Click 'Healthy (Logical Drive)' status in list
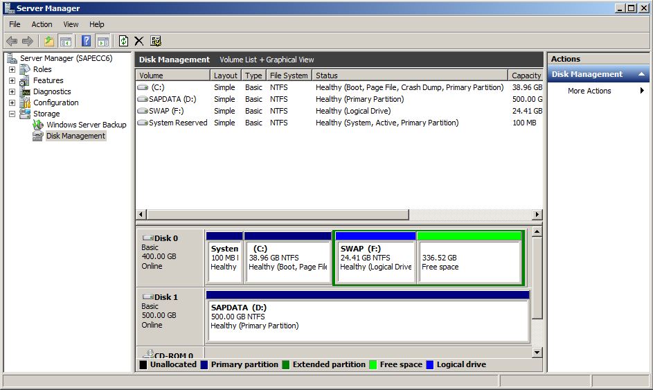Viewport: 653px width, 390px height. [x=353, y=111]
